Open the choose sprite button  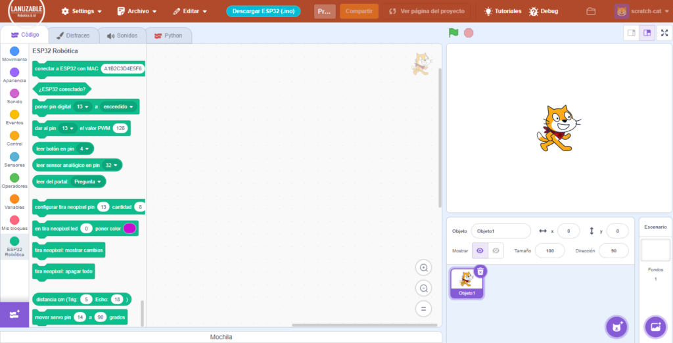(616, 326)
